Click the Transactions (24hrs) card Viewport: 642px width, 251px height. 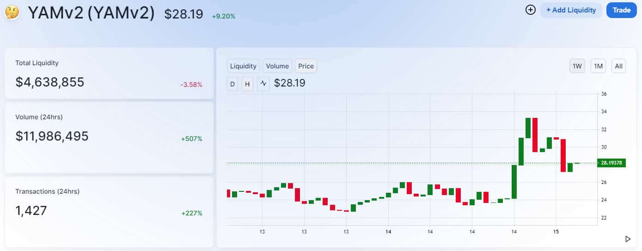click(x=109, y=212)
